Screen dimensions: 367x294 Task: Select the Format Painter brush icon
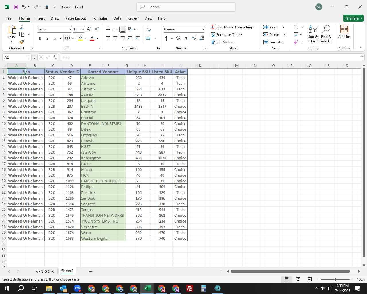[x=22, y=42]
